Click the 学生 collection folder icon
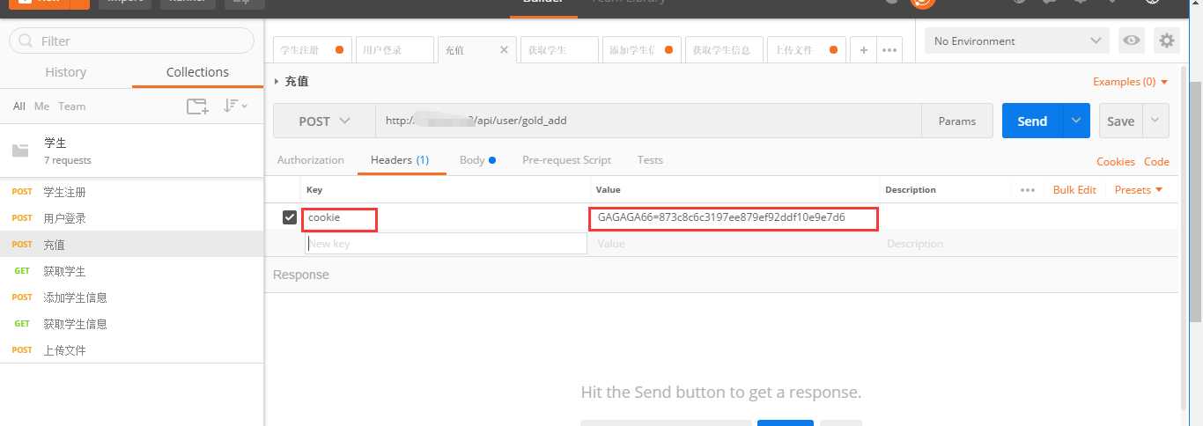This screenshot has width=1203, height=426. click(x=20, y=151)
